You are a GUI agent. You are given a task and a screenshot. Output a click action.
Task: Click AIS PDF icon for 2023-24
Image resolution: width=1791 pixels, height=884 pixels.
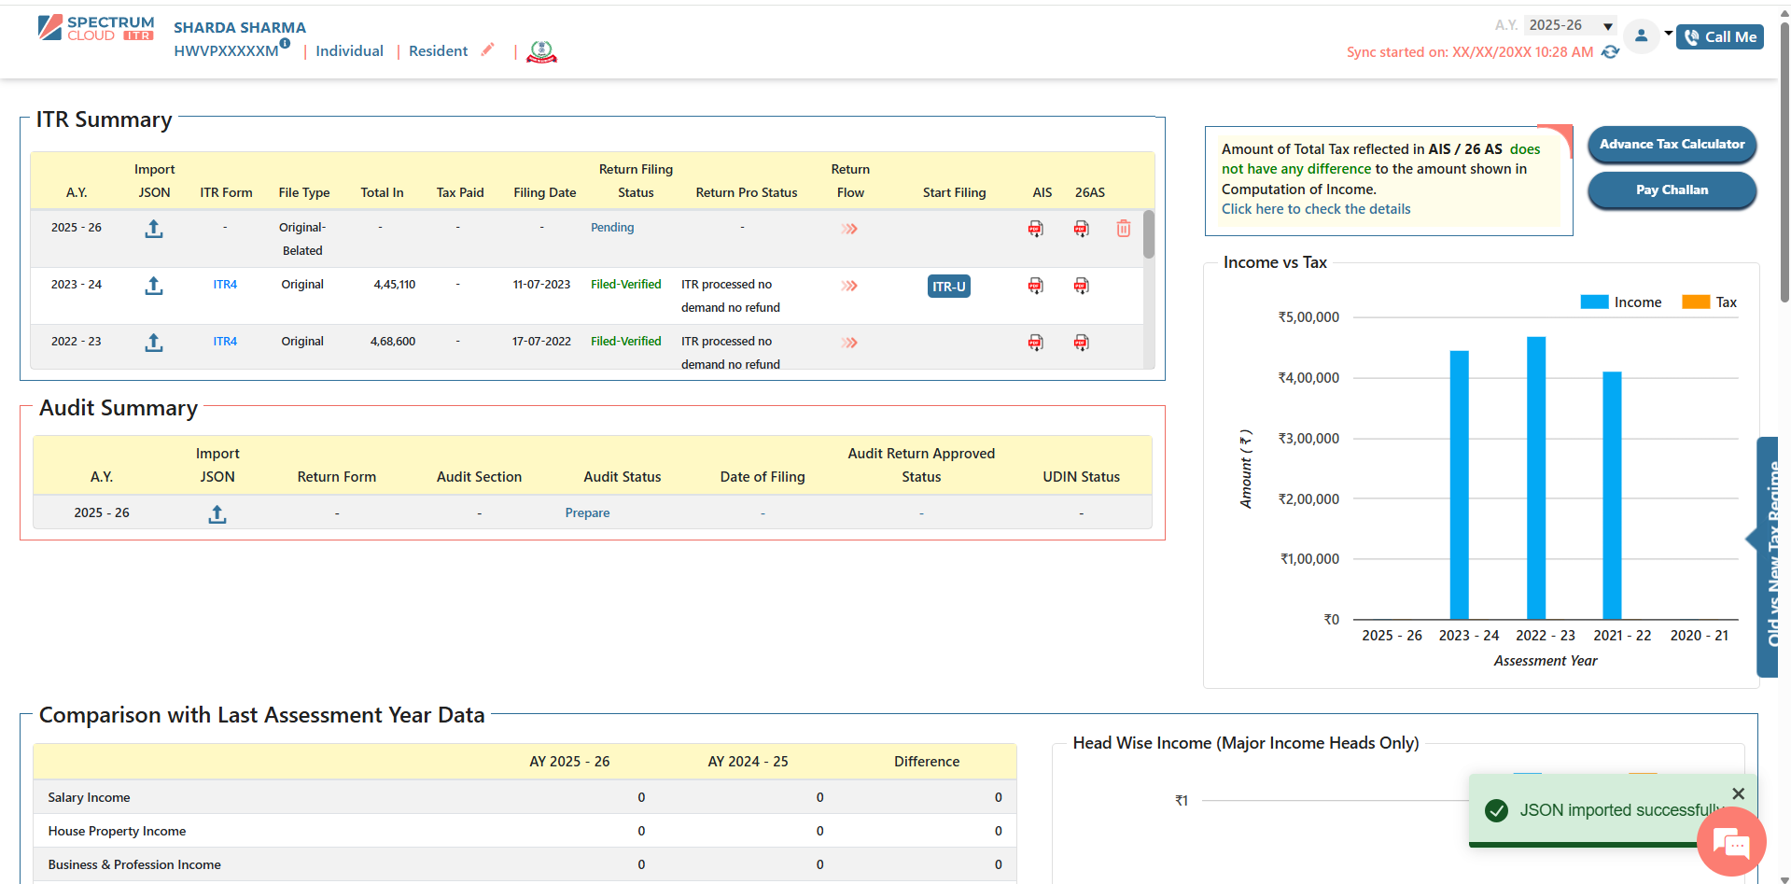tap(1035, 286)
